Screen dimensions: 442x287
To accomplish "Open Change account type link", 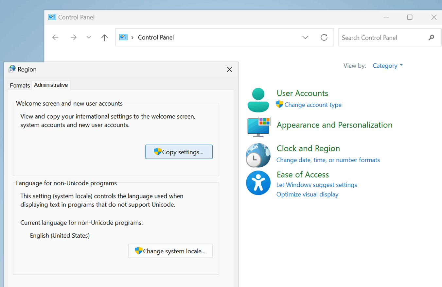I will point(313,105).
